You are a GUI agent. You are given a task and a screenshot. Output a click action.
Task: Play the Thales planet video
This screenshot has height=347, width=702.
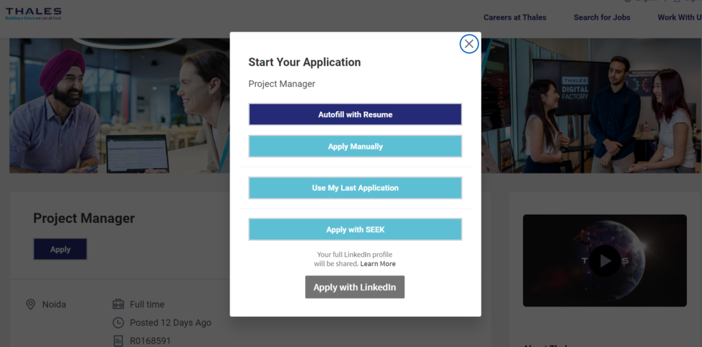coord(605,261)
